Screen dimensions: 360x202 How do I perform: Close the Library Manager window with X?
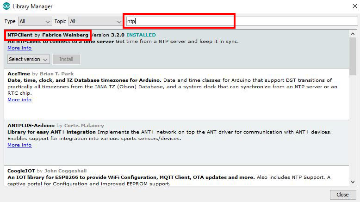355,6
